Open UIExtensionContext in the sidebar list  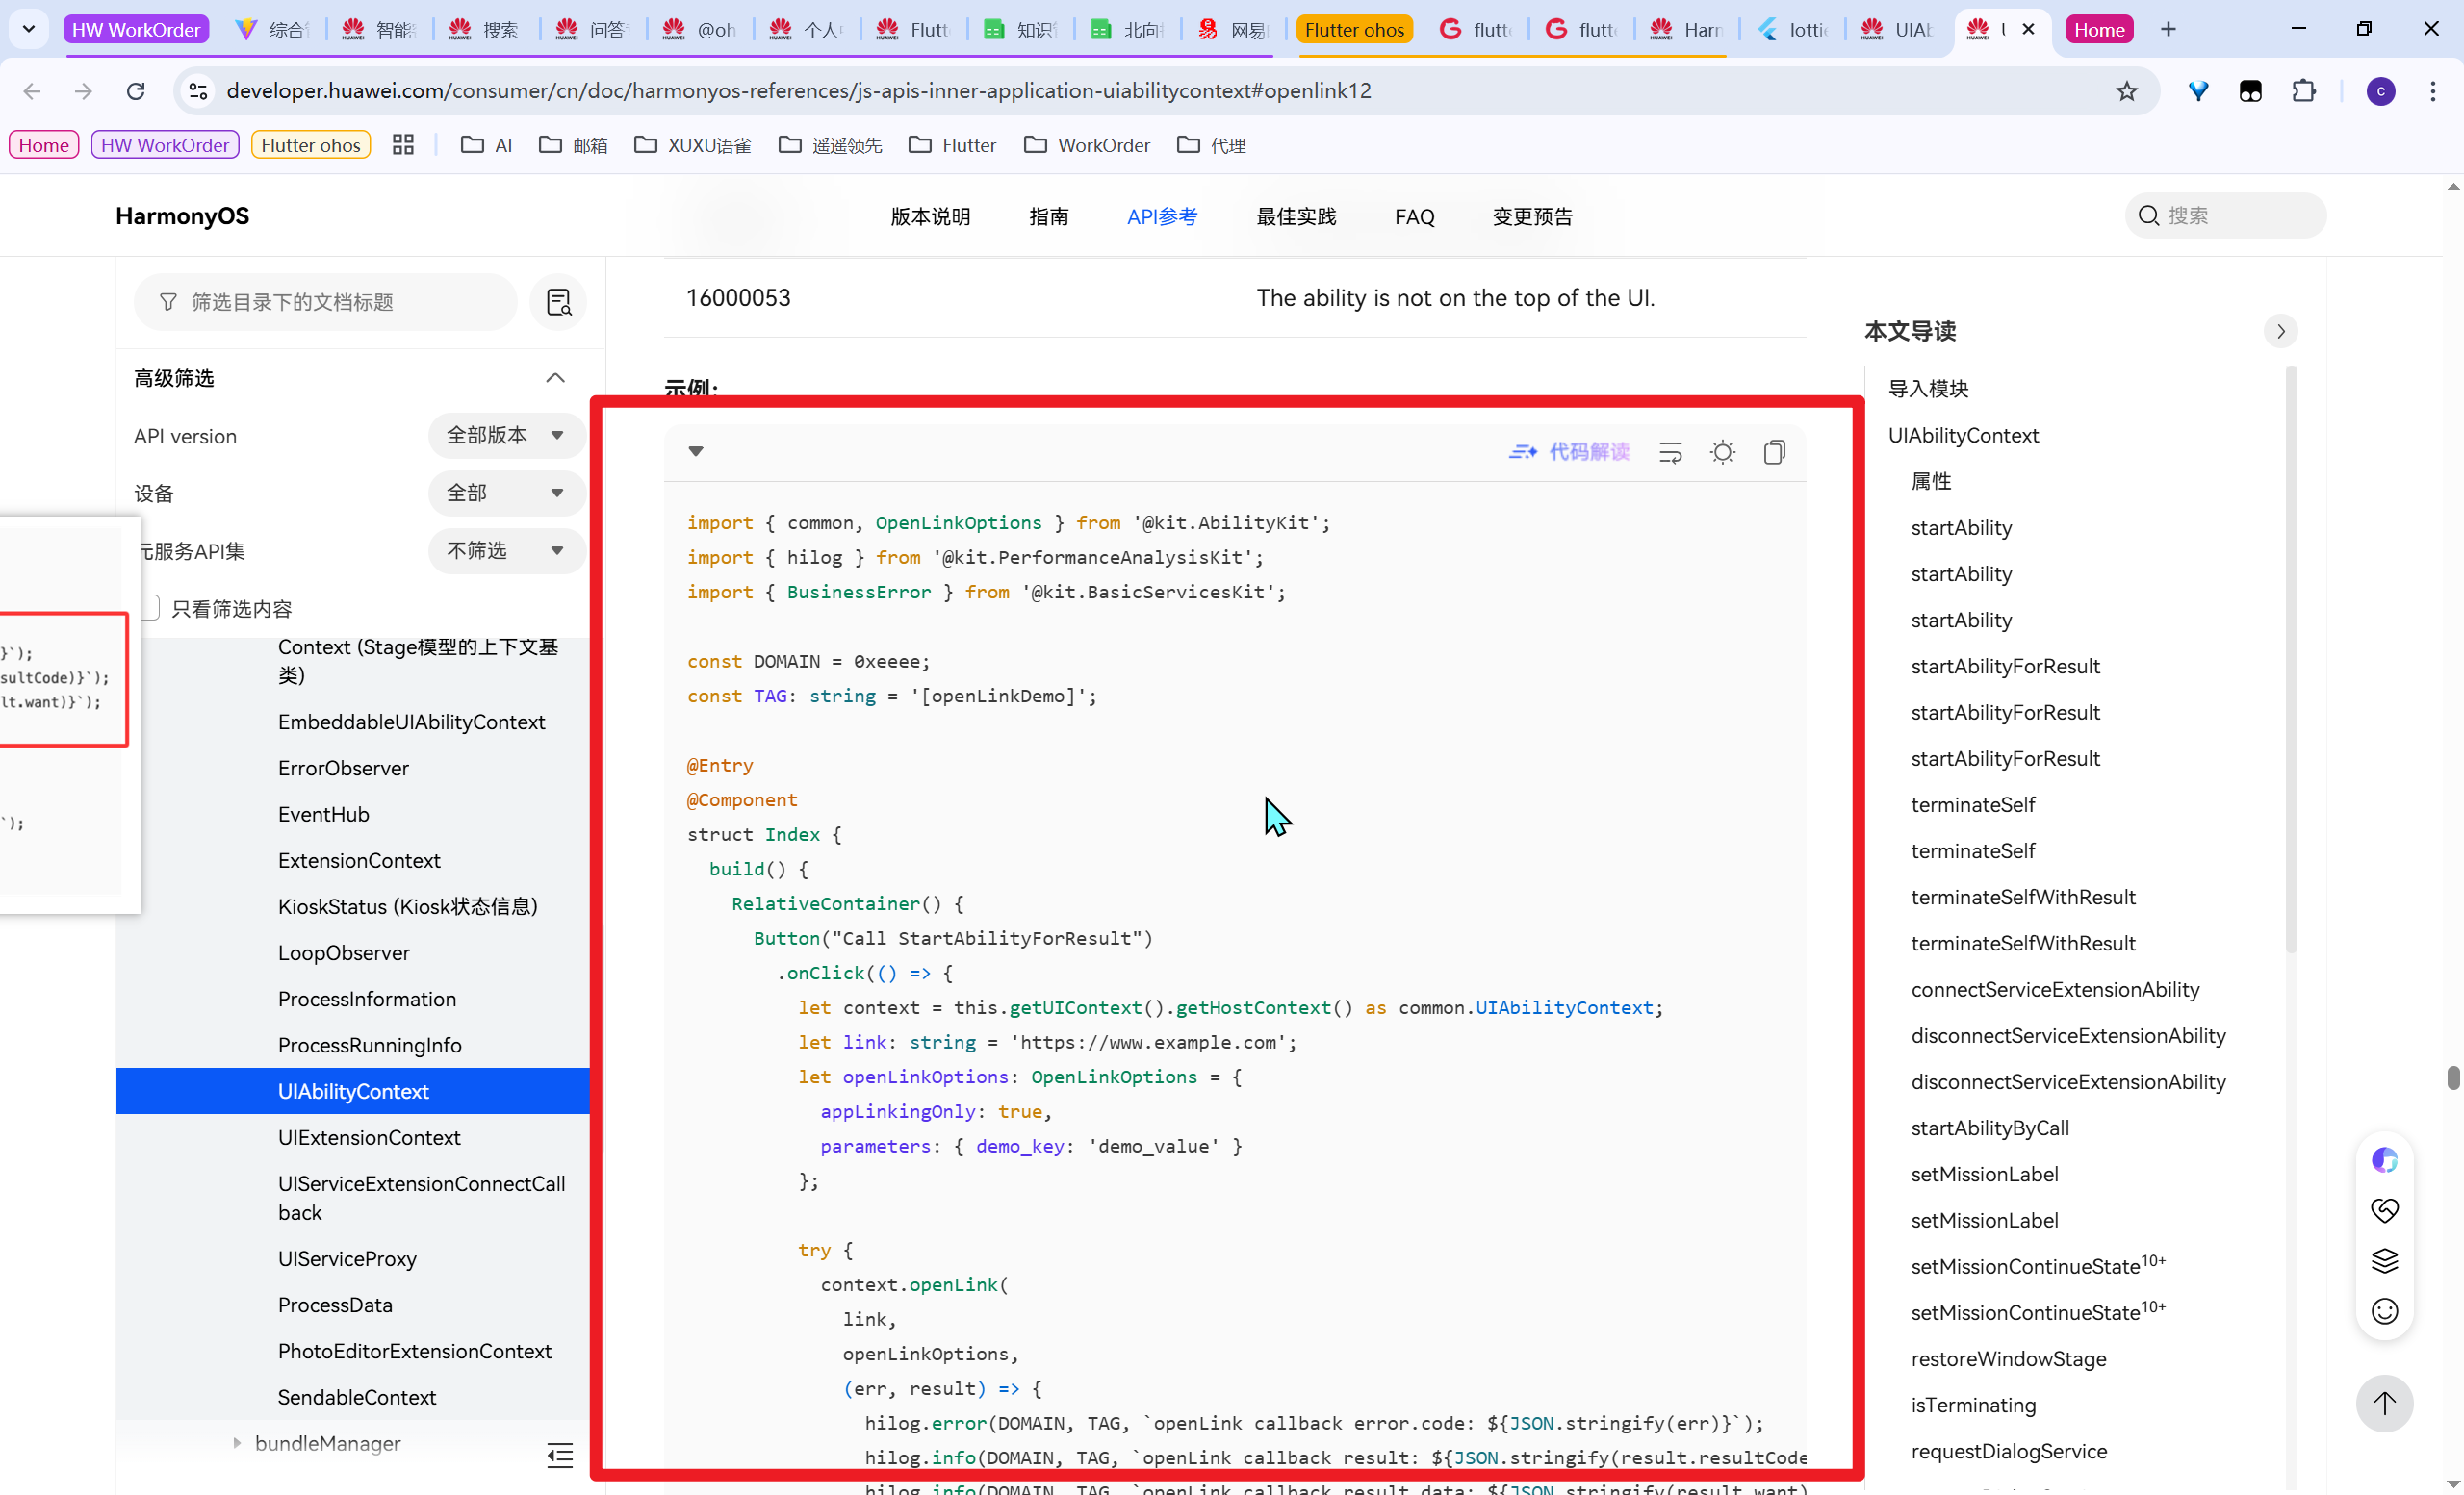[x=369, y=1137]
